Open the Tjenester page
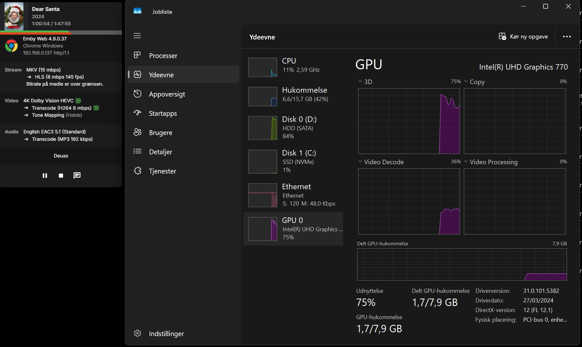582x347 pixels. click(x=183, y=171)
